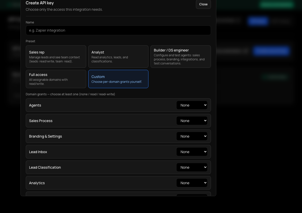Select the Sales rep preset

pyautogui.click(x=56, y=57)
